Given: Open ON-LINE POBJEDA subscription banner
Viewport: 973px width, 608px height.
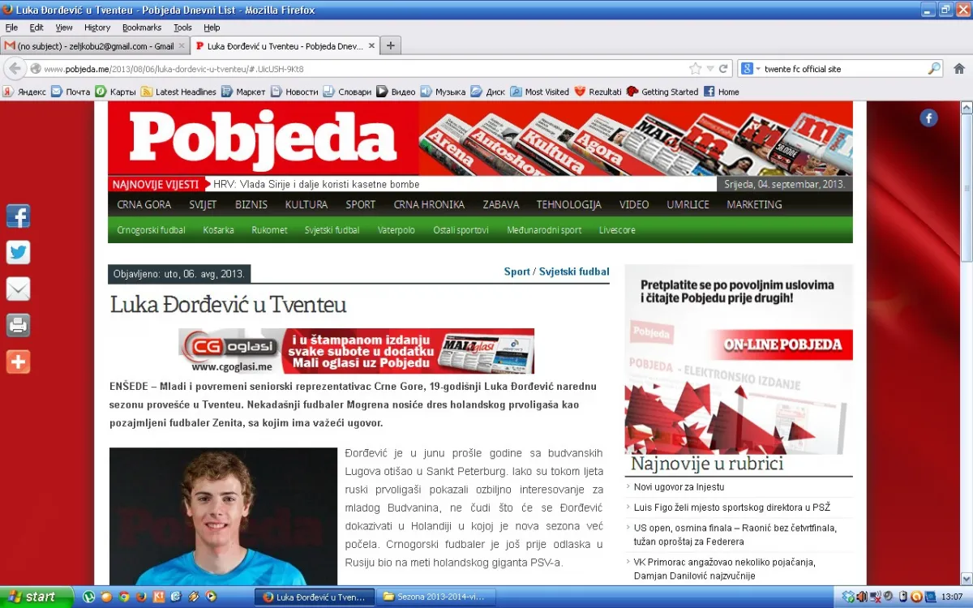Looking at the screenshot, I should (x=739, y=359).
